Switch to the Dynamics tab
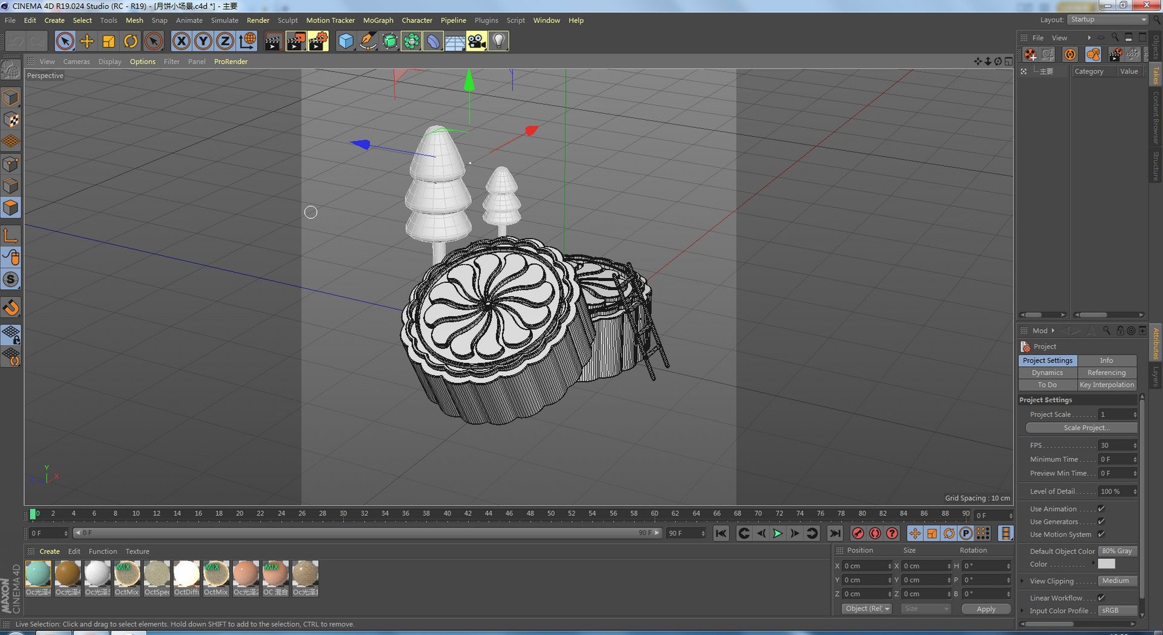This screenshot has width=1163, height=635. coord(1047,373)
